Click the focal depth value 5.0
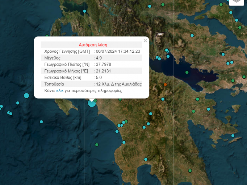 click(x=98, y=77)
